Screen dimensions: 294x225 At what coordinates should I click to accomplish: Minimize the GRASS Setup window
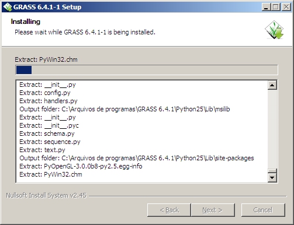click(266, 7)
